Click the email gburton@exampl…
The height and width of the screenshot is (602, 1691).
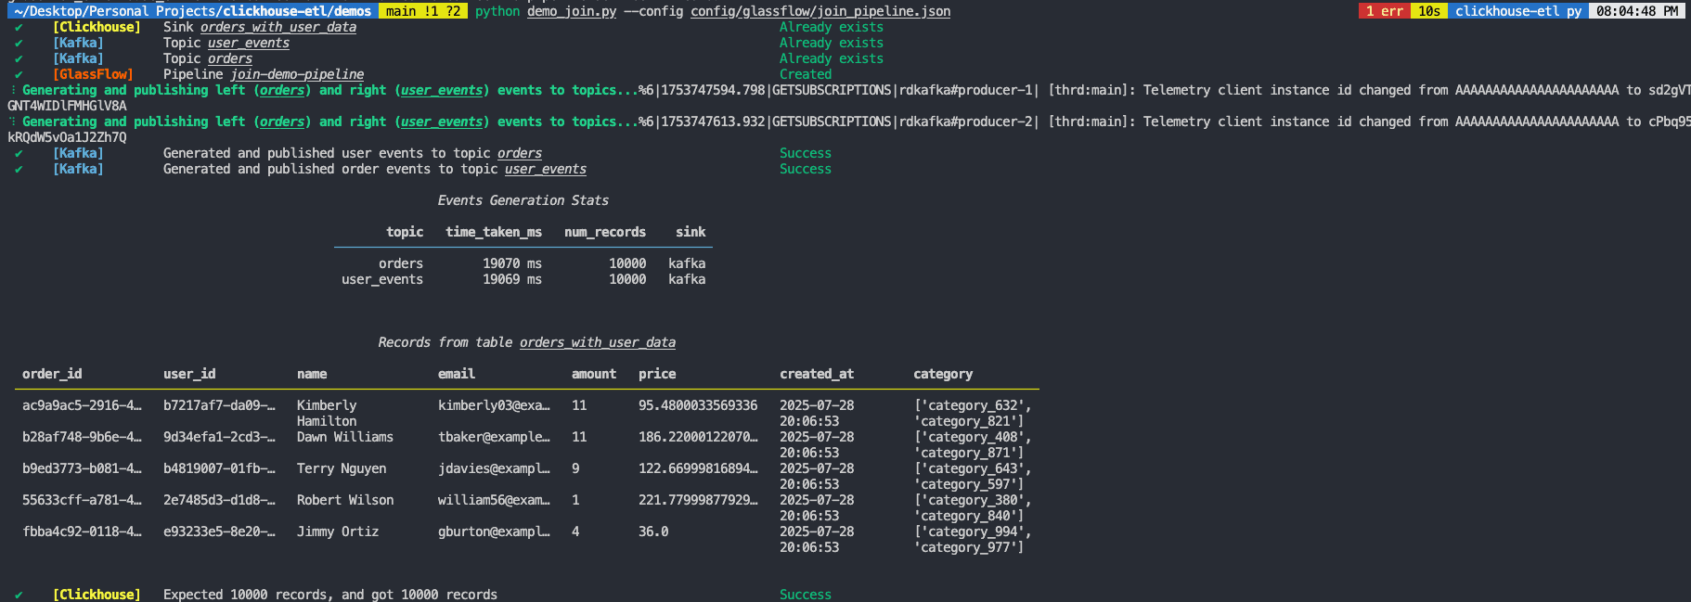[494, 532]
